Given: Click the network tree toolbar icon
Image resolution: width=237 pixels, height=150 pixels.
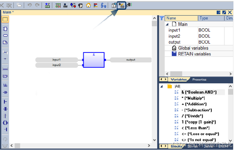Looking at the screenshot, I should click(65, 5).
